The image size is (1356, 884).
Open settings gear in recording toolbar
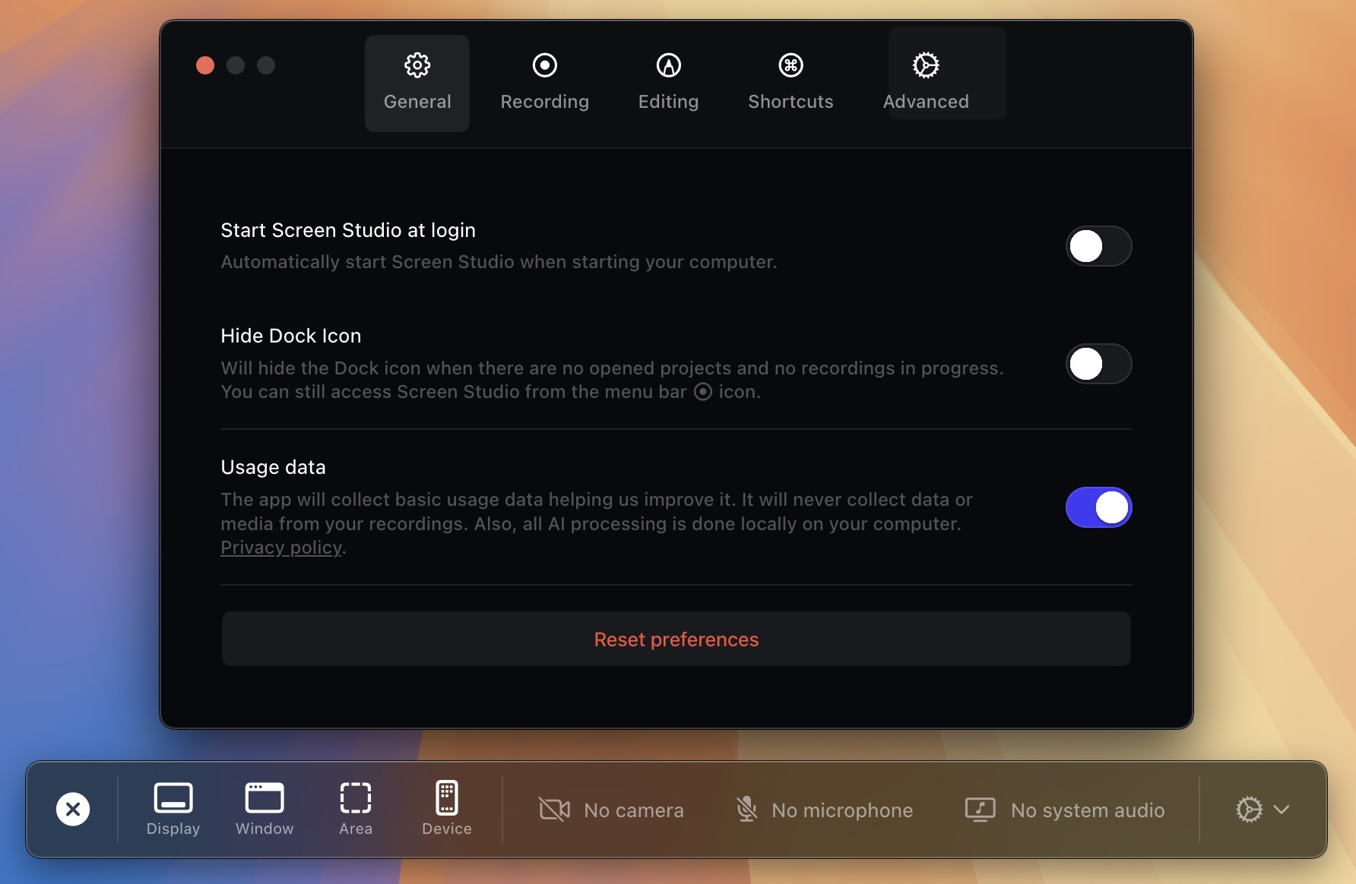[1249, 810]
